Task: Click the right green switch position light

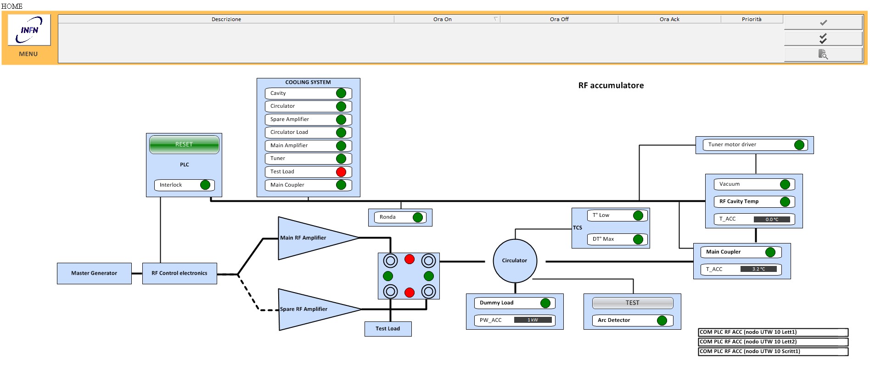Action: (x=429, y=276)
